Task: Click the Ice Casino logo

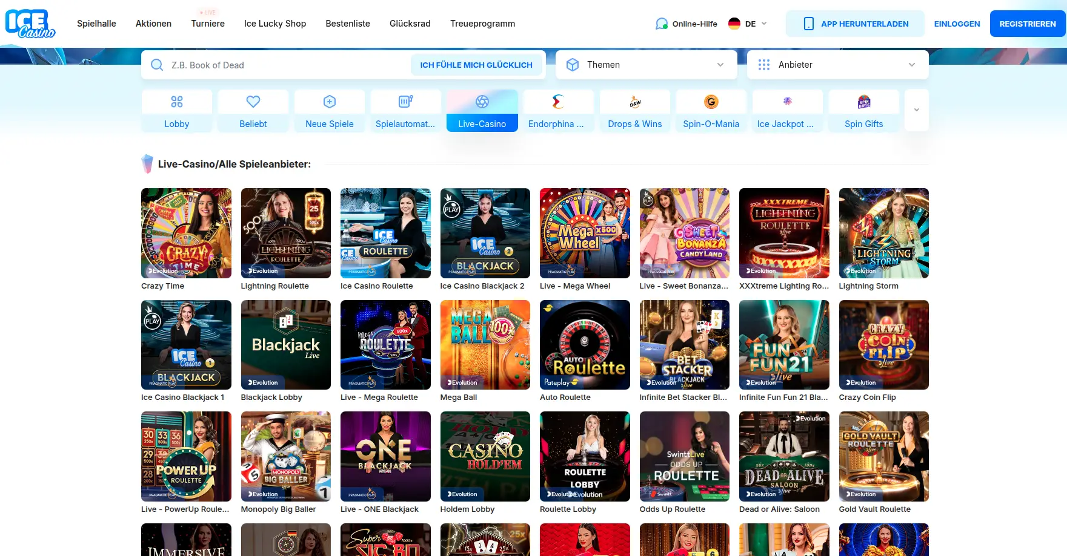Action: pos(30,24)
